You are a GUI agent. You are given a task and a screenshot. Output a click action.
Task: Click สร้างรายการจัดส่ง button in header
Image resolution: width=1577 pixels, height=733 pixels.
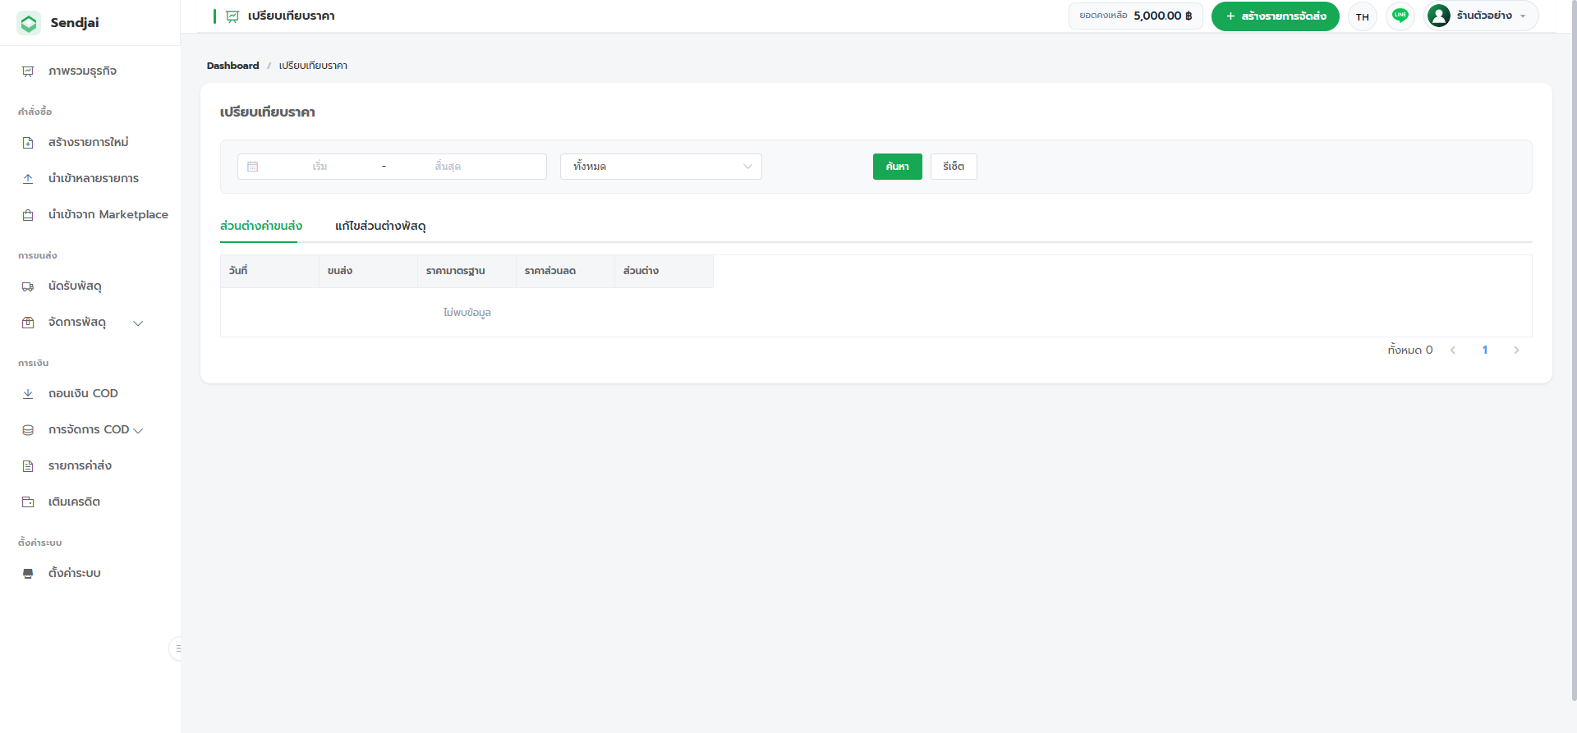1275,16
